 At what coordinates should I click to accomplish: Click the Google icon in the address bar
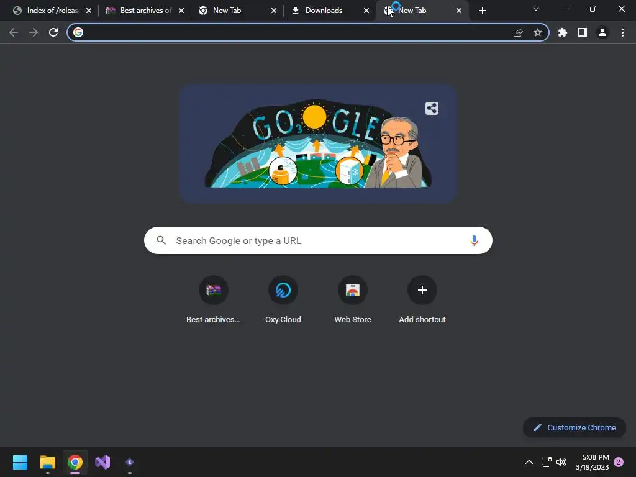pyautogui.click(x=78, y=32)
